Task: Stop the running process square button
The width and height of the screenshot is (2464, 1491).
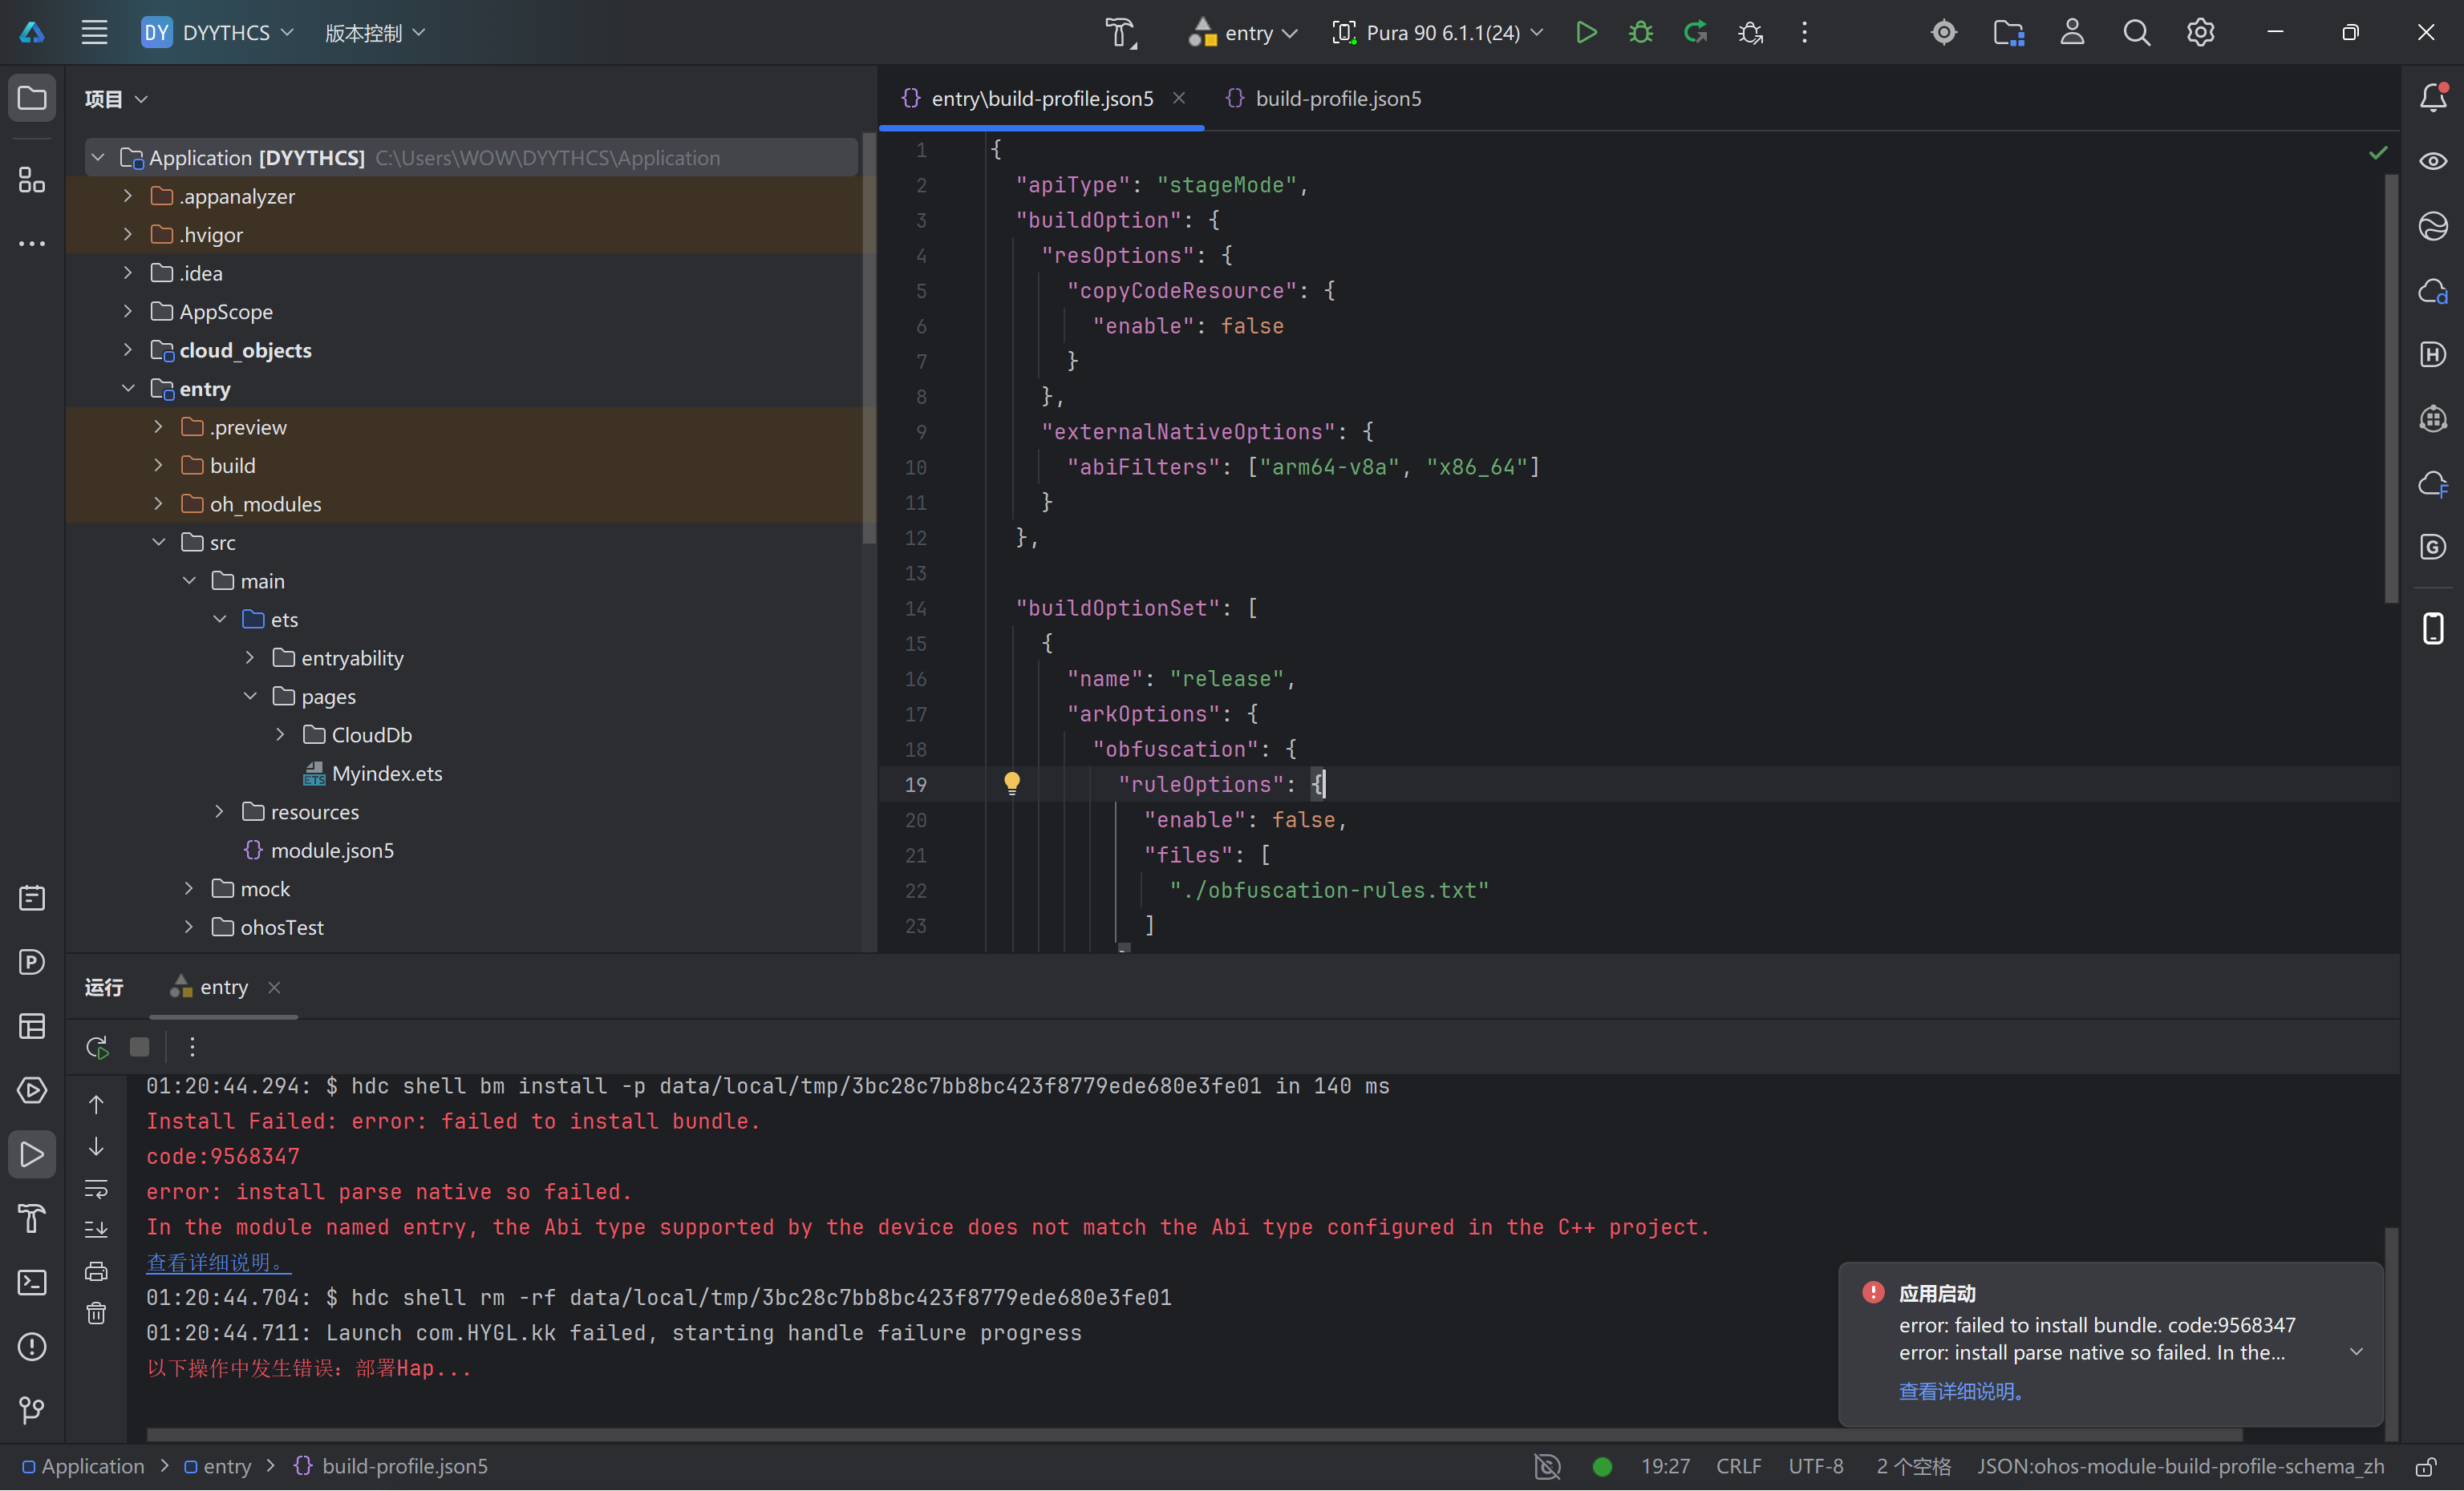Action: 140,1046
